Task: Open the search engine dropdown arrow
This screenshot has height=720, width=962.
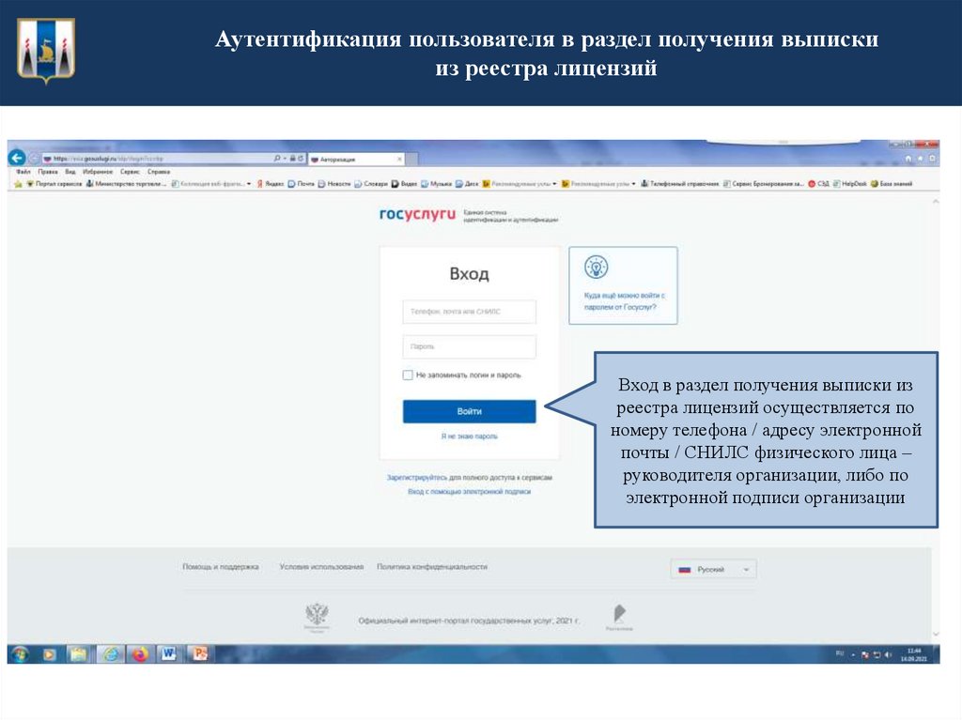Action: [x=285, y=158]
